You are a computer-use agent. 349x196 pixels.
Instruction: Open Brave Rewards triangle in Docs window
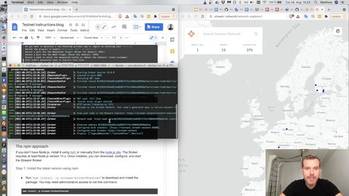(x=127, y=16)
